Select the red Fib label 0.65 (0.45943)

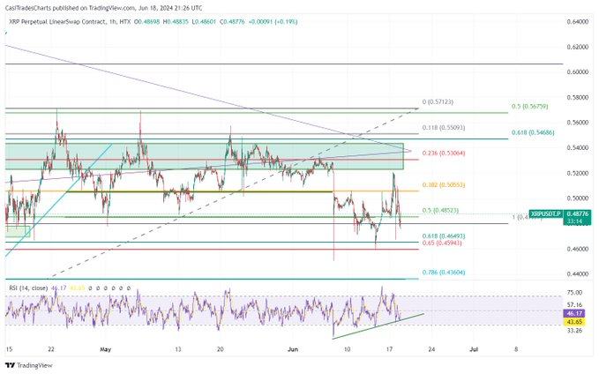[442, 243]
